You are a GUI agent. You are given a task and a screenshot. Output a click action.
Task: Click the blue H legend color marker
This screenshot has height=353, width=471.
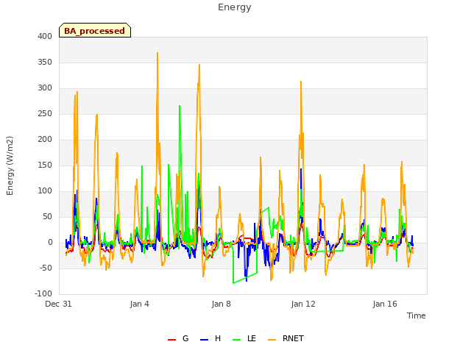tap(204, 340)
